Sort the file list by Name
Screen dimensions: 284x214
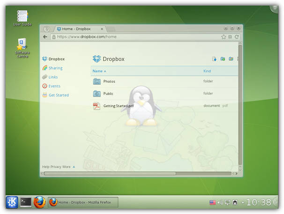click(99, 71)
